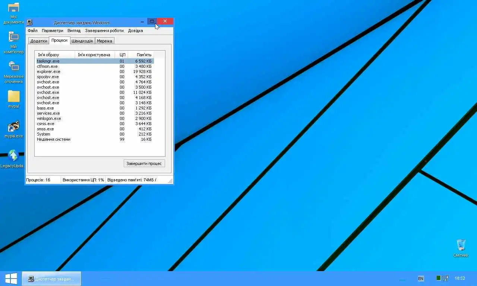The image size is (477, 286).
Task: Click the Task Manager title bar icon
Action: (29, 22)
